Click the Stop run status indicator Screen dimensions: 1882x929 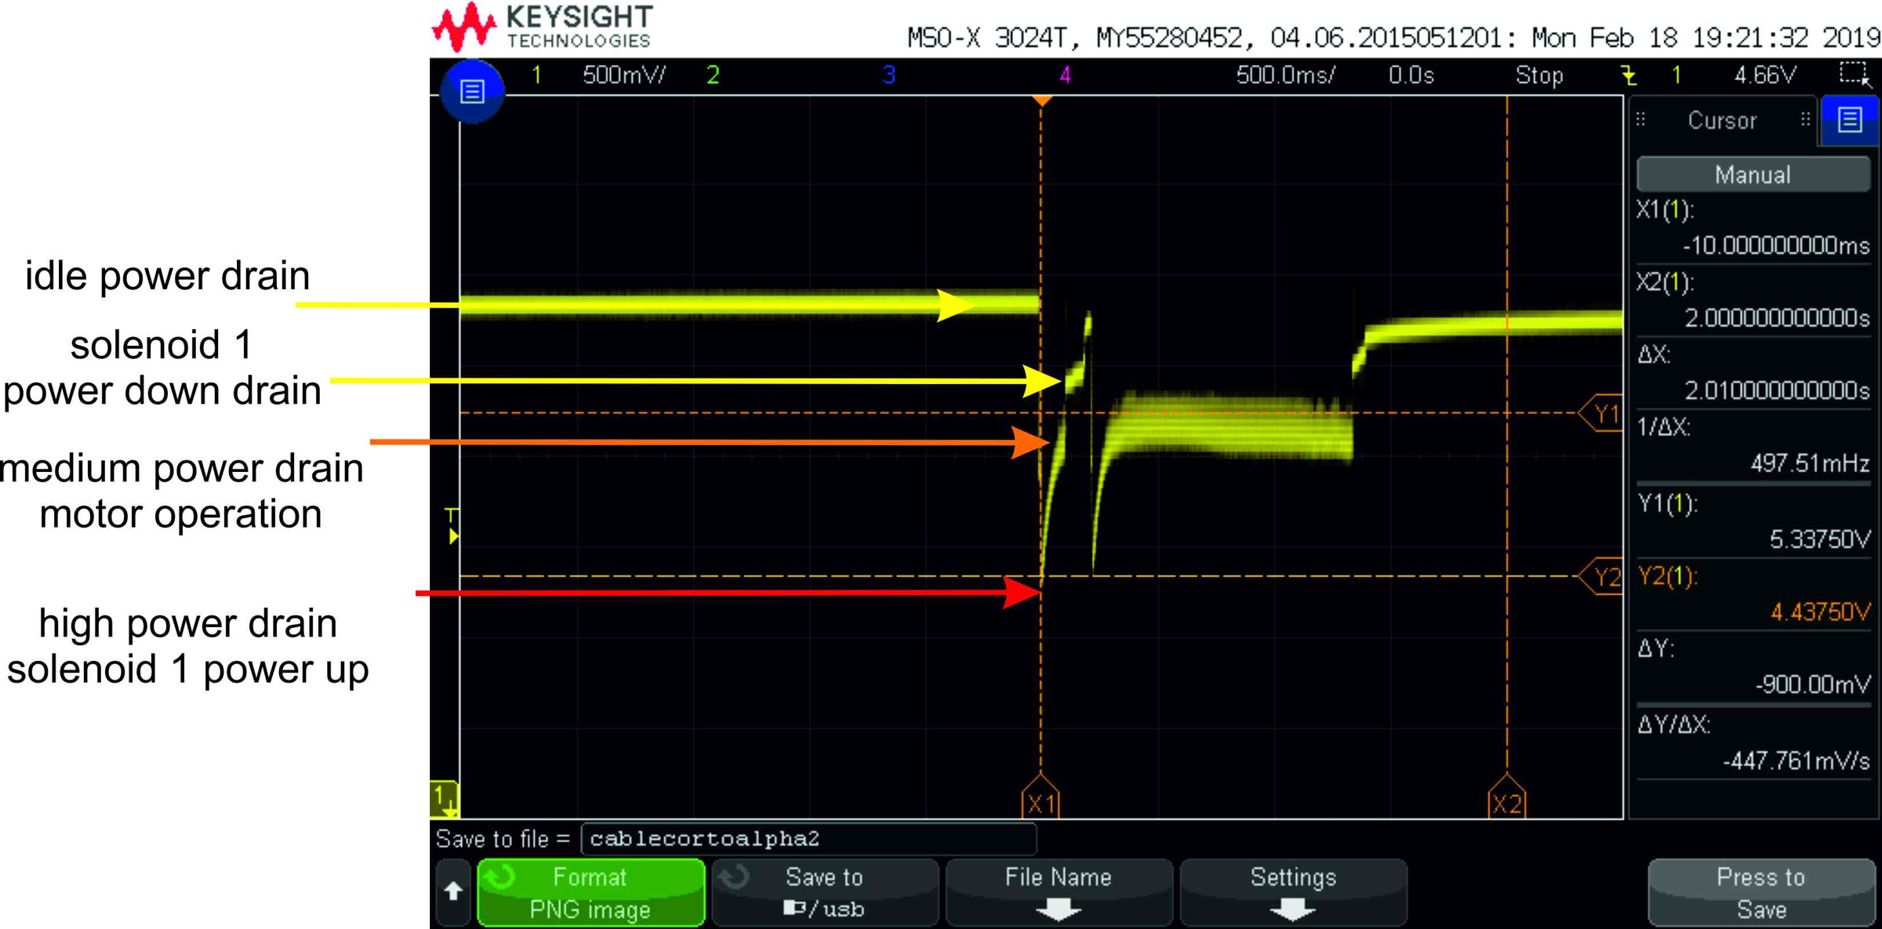point(1539,75)
